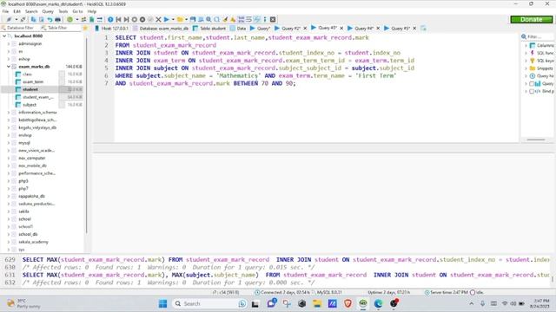
Task: Click the green Donate button
Action: click(531, 19)
